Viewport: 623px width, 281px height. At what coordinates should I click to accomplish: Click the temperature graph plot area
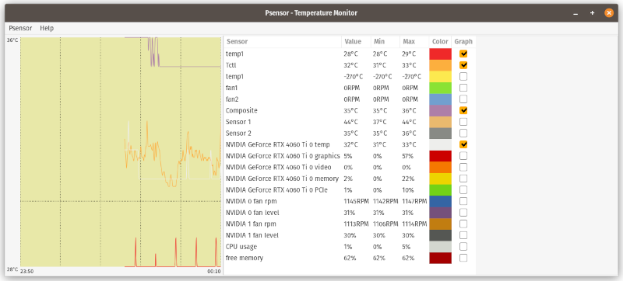click(121, 152)
